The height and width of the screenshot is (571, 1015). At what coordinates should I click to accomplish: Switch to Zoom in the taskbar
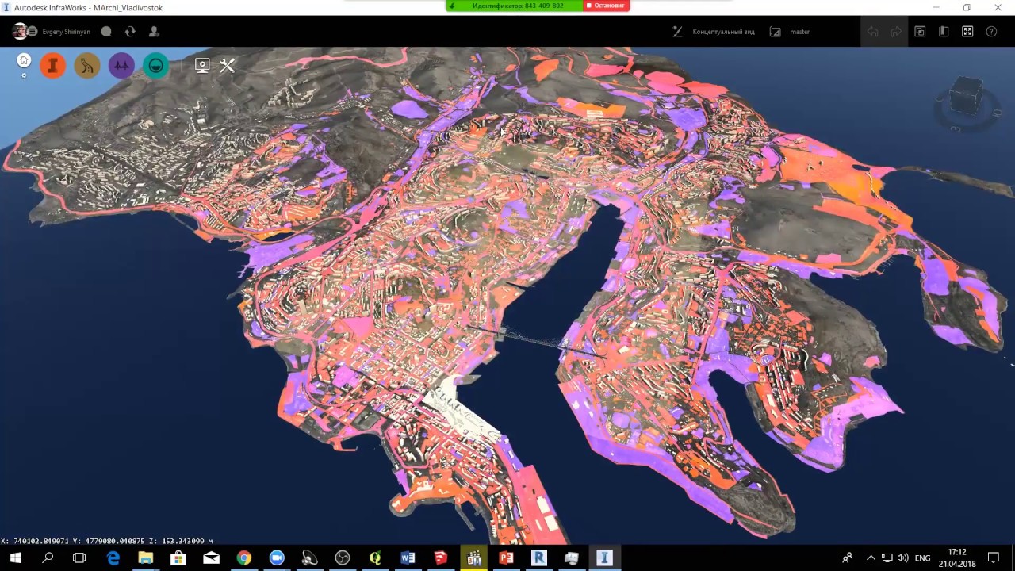coord(277,558)
